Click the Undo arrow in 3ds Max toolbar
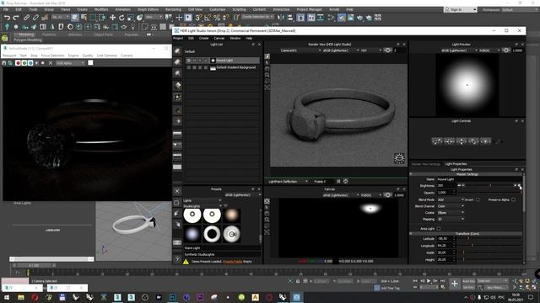The image size is (540, 303). 7,18
